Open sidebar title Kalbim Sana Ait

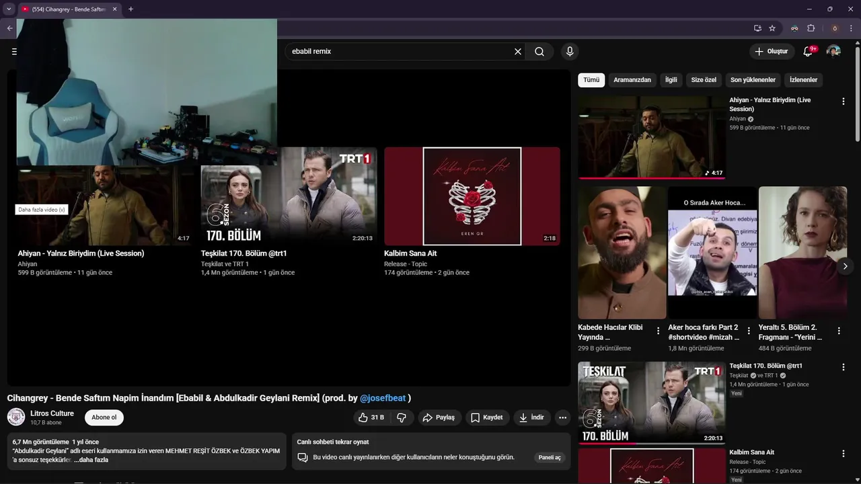[751, 452]
